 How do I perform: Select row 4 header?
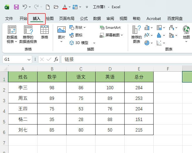4,109
